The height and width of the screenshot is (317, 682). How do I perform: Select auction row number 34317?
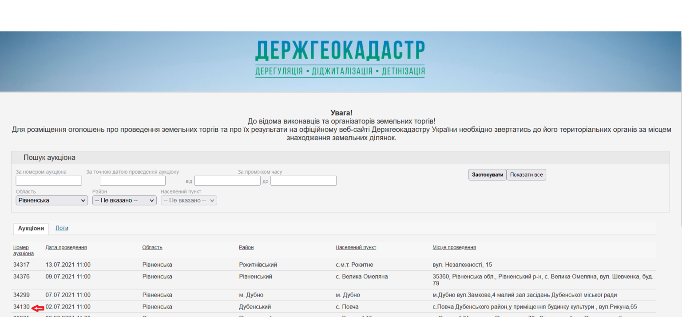pyautogui.click(x=21, y=265)
